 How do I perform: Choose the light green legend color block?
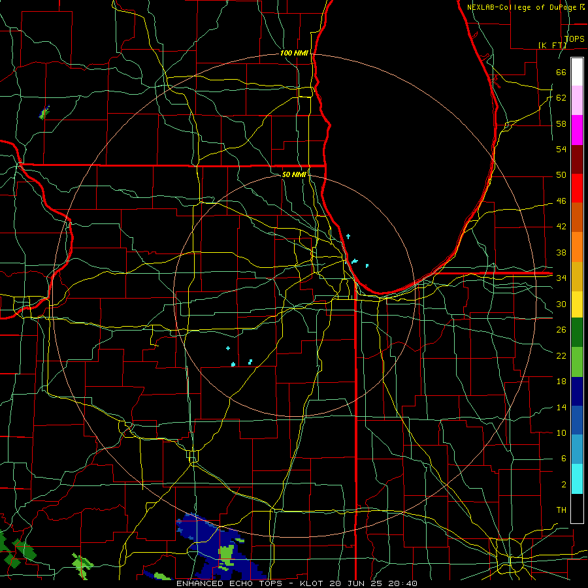point(577,362)
